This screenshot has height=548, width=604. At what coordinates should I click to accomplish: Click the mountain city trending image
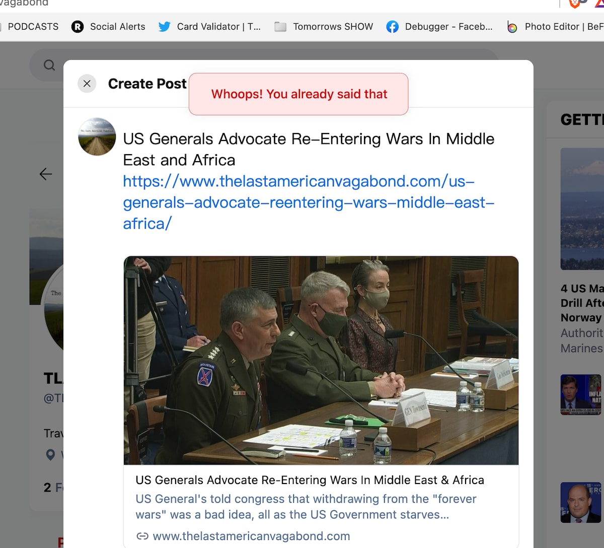[x=582, y=209]
